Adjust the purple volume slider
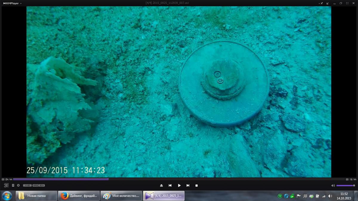Viewport: 358px width, 201px height. click(345, 186)
